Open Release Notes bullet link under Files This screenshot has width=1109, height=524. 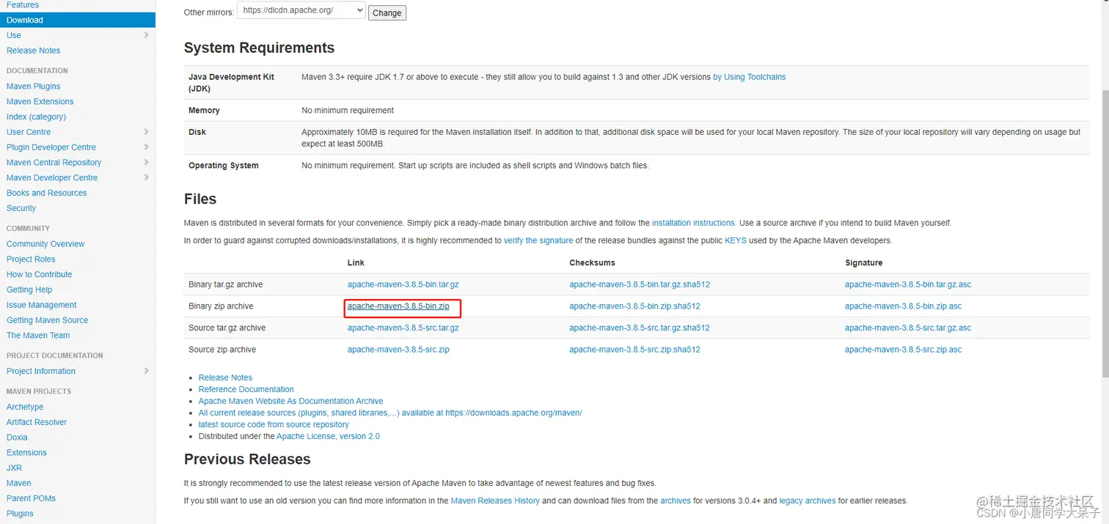225,377
